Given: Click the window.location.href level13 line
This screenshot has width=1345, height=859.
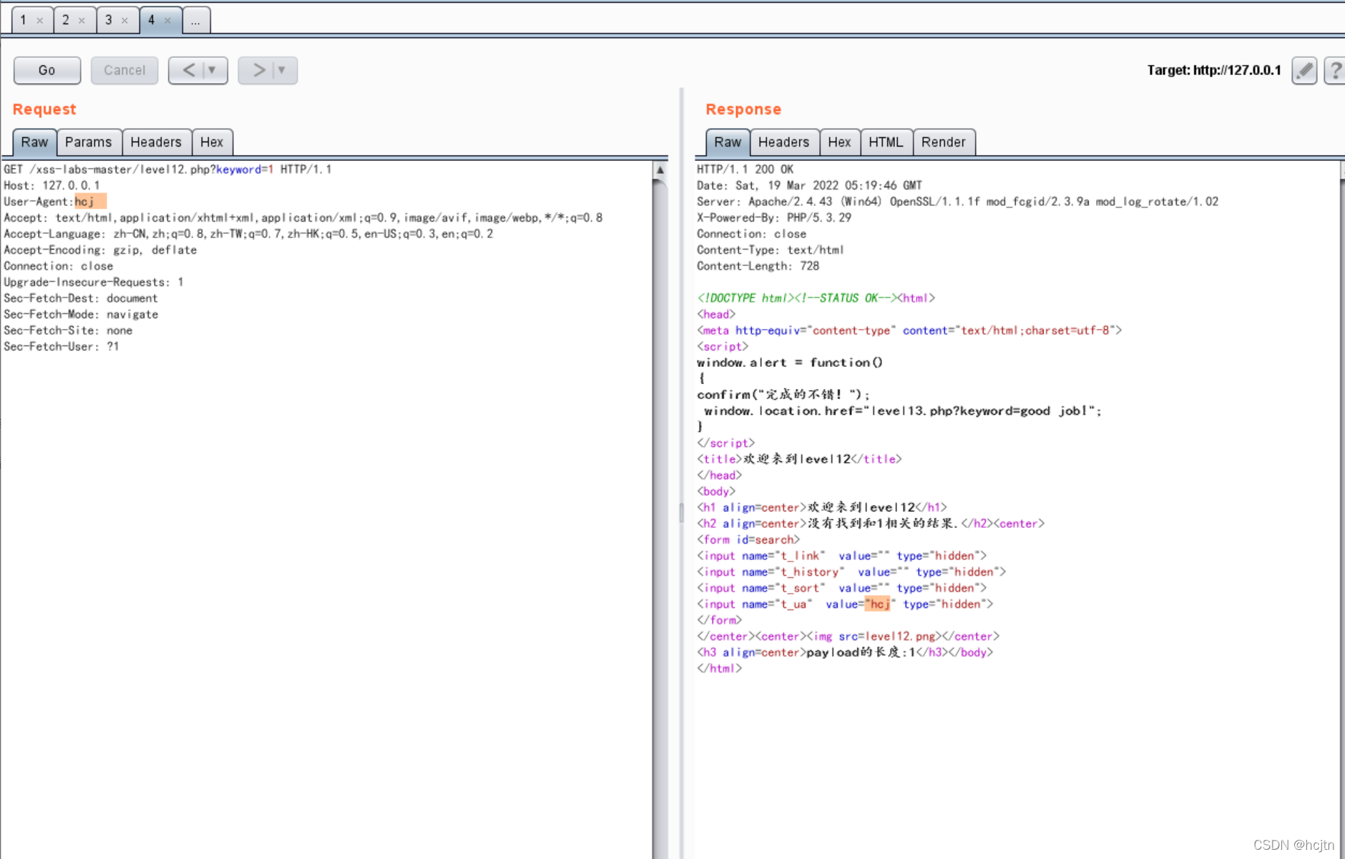Looking at the screenshot, I should click(903, 411).
